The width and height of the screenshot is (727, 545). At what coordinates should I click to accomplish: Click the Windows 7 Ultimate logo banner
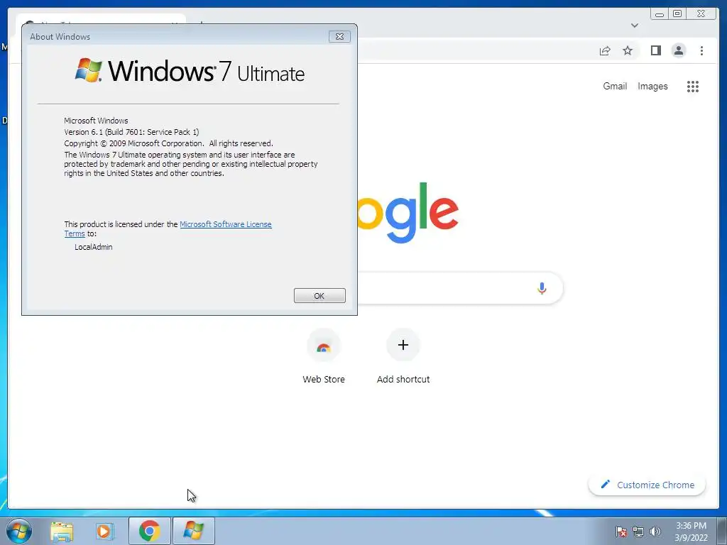click(190, 71)
